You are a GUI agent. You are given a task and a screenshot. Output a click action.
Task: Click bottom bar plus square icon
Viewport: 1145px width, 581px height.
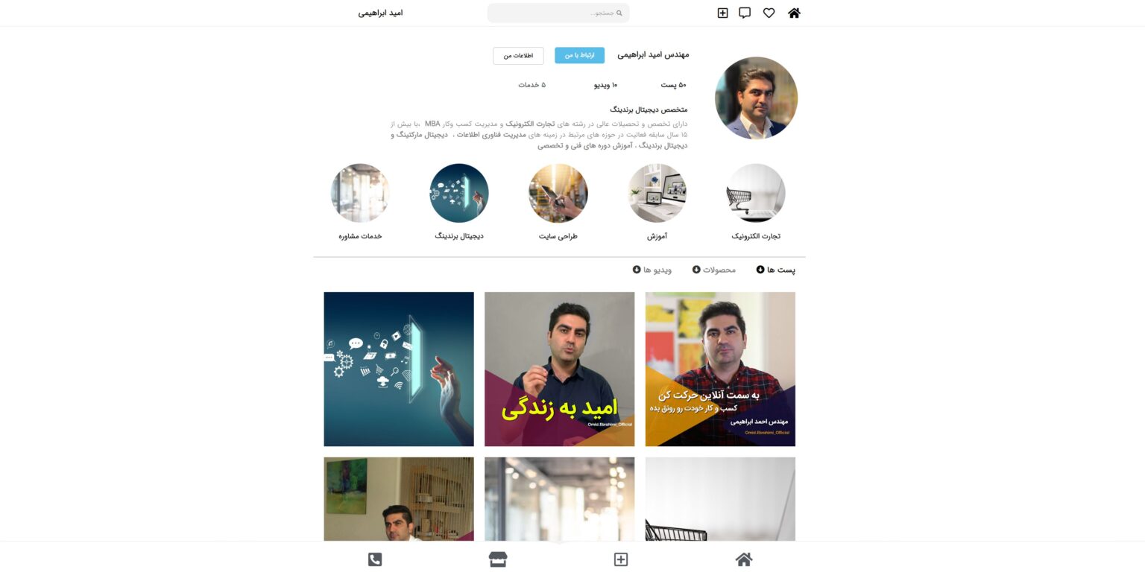pos(621,559)
